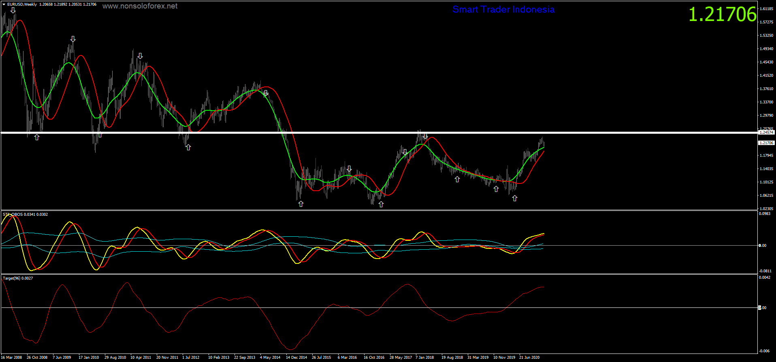Click the 22 Sep 2013 date label
The width and height of the screenshot is (776, 362).
245,357
